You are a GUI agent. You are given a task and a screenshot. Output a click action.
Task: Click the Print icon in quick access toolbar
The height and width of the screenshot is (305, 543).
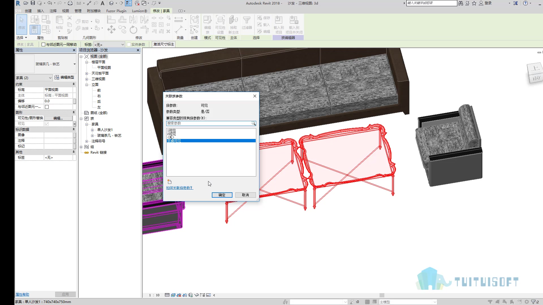(70, 3)
